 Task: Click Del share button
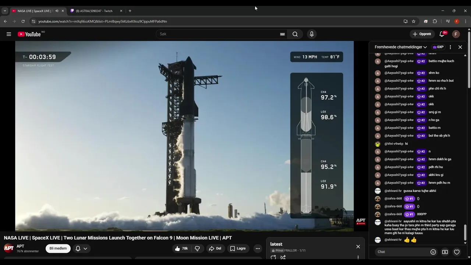215,248
